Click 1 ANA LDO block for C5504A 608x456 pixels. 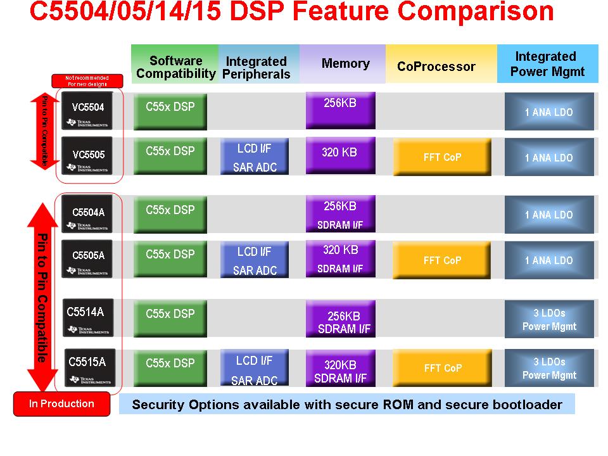(549, 215)
